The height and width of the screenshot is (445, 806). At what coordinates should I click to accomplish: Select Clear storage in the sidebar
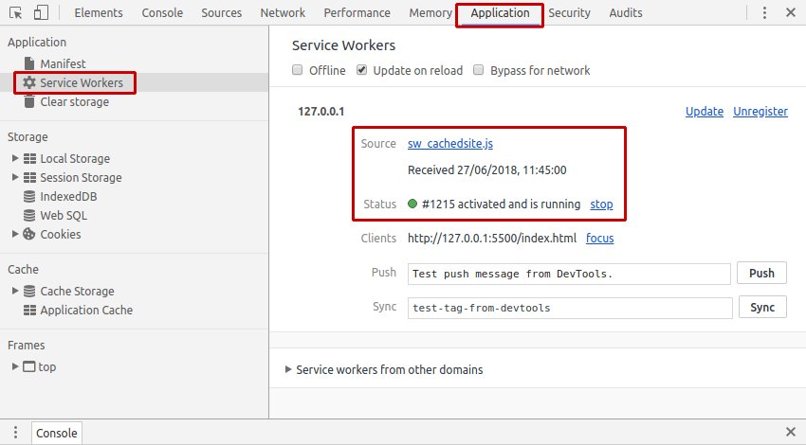[x=75, y=101]
